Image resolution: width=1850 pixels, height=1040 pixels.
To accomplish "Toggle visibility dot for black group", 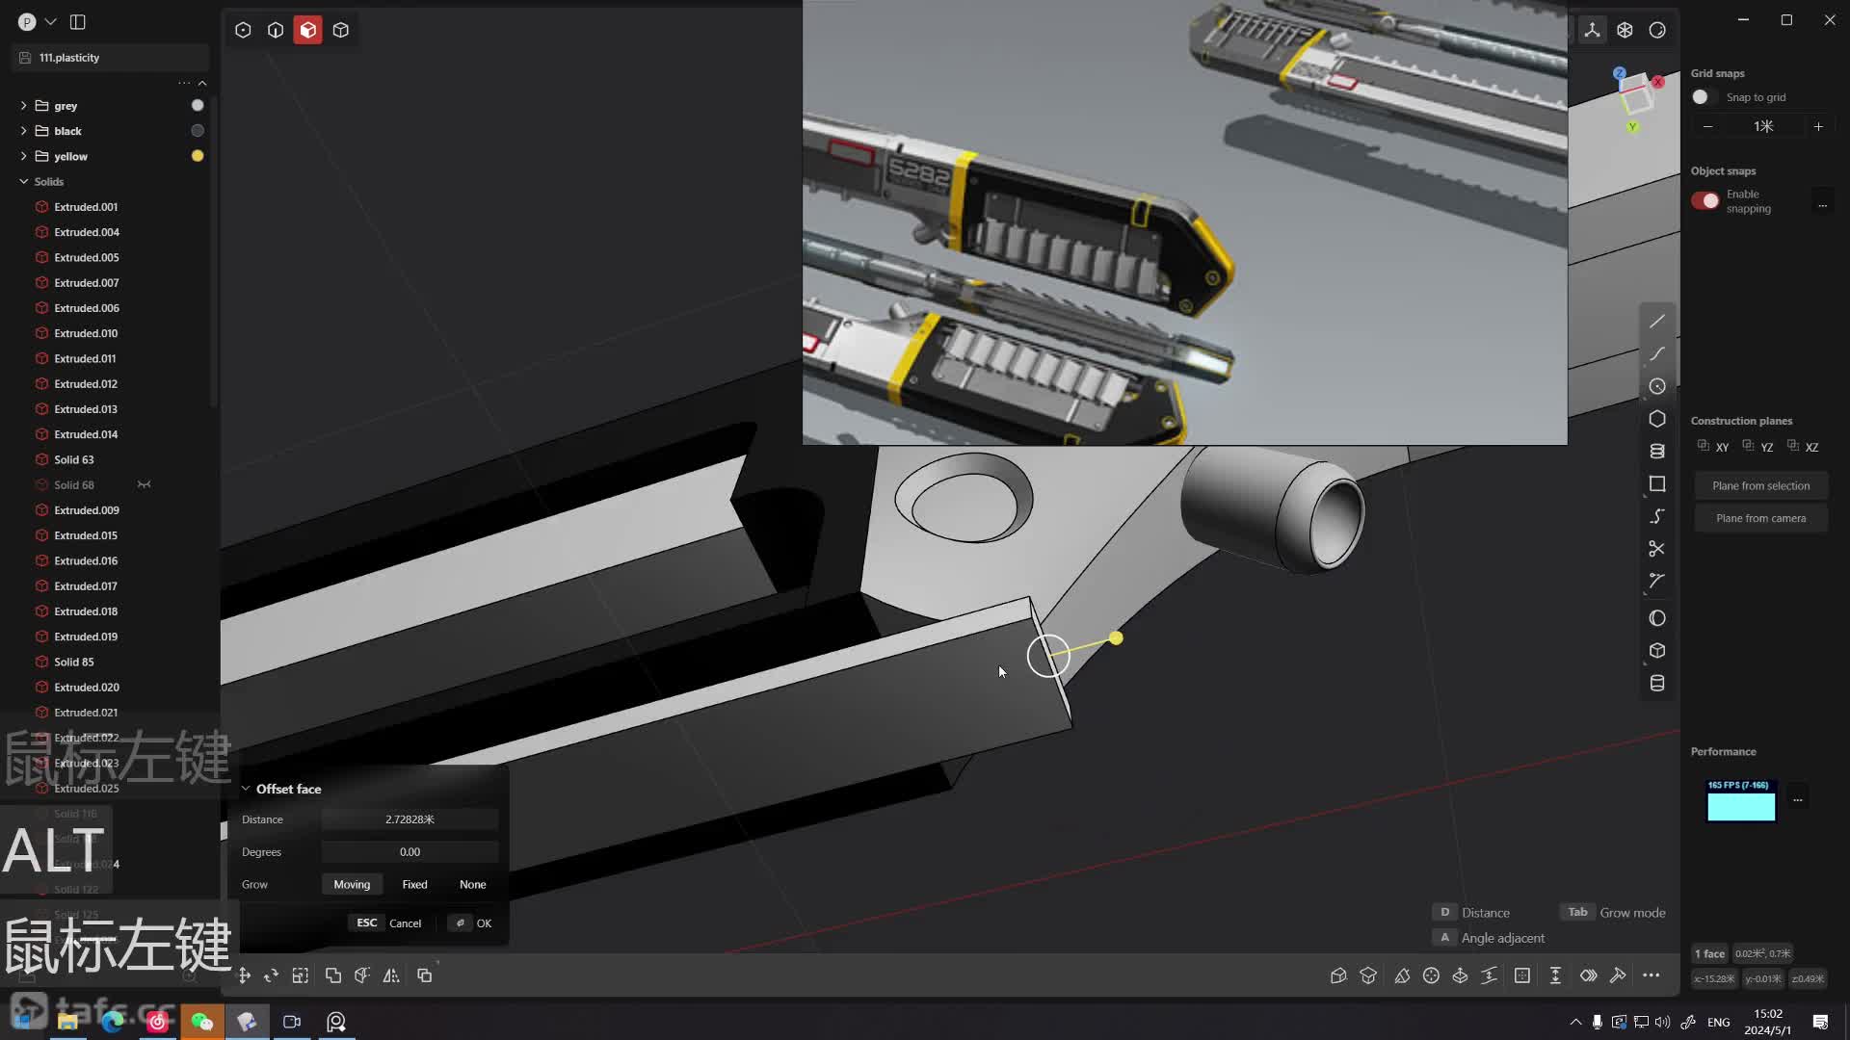I will 198,130.
